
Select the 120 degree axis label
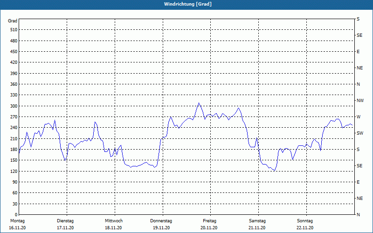click(x=14, y=171)
